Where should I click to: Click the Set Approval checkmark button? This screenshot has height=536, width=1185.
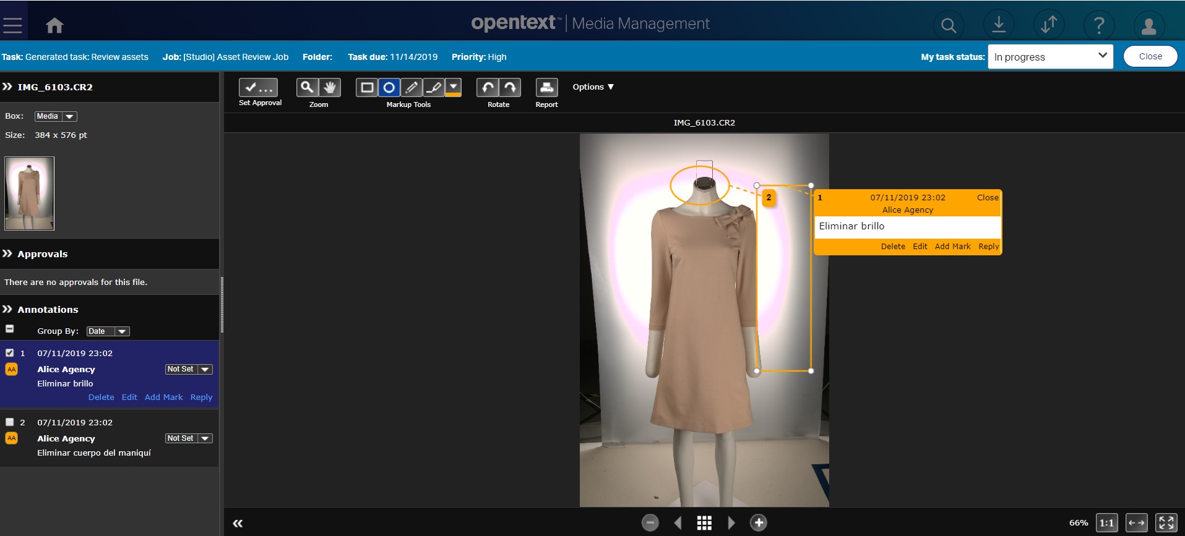[258, 88]
